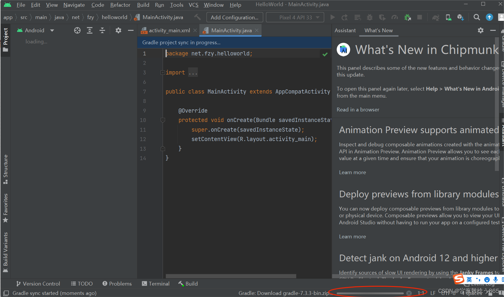This screenshot has height=297, width=504.
Task: Click the Debug app bug icon
Action: [x=370, y=17]
